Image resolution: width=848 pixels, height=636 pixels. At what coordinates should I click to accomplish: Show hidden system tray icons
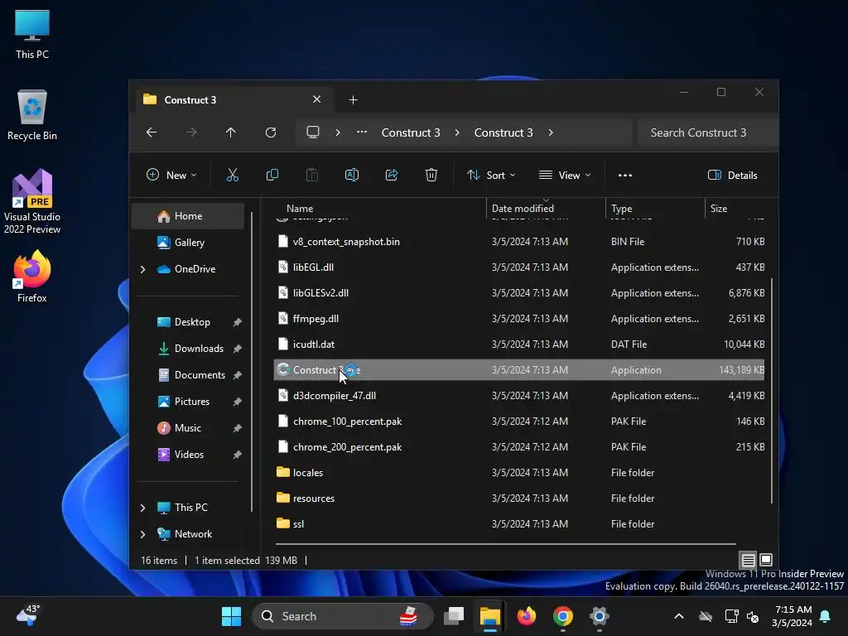pyautogui.click(x=679, y=616)
